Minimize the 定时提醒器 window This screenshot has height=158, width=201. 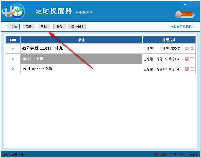click(185, 5)
